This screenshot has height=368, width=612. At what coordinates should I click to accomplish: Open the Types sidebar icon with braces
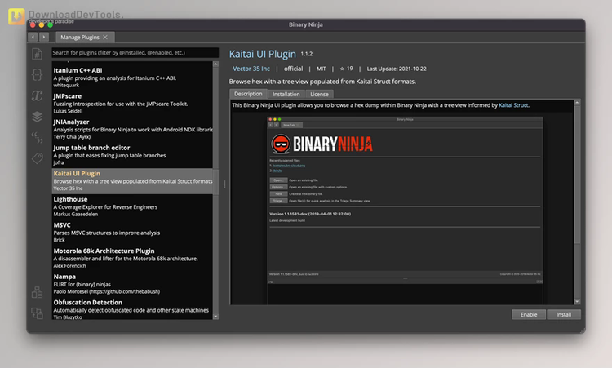(37, 74)
